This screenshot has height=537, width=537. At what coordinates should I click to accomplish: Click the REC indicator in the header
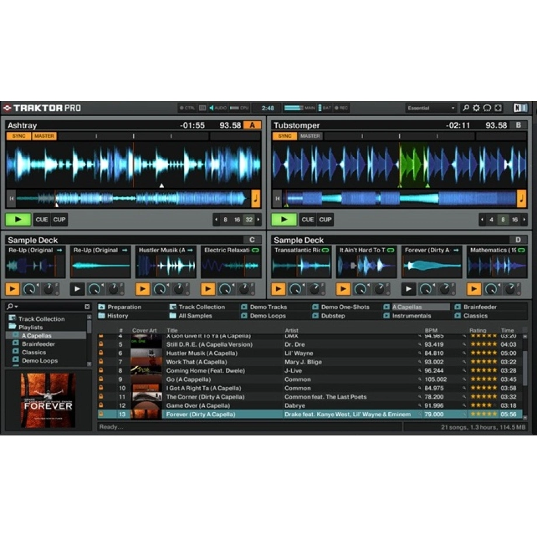[x=341, y=108]
